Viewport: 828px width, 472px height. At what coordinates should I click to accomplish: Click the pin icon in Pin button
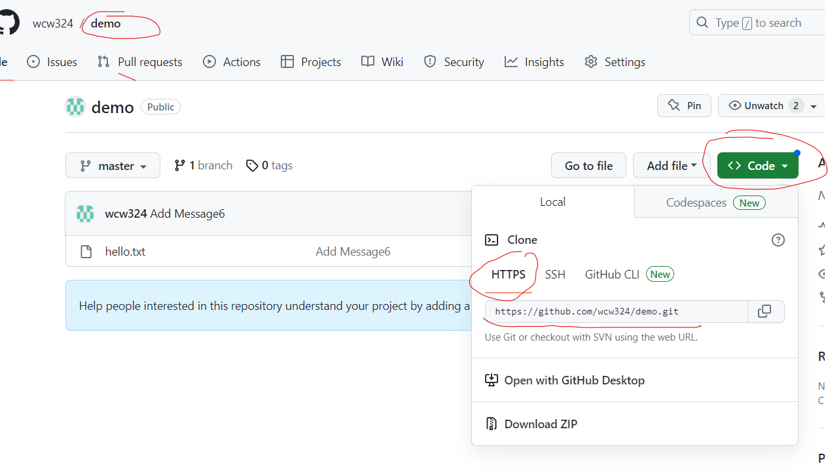pyautogui.click(x=674, y=105)
